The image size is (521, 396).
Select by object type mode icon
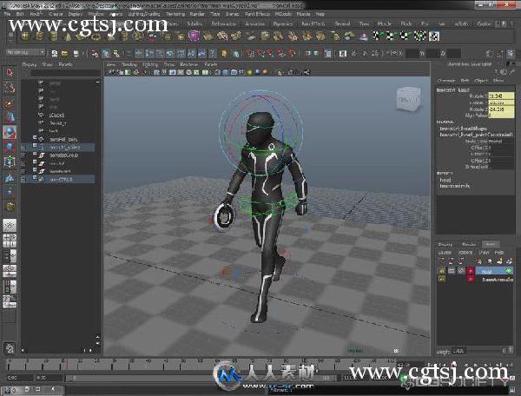point(106,53)
